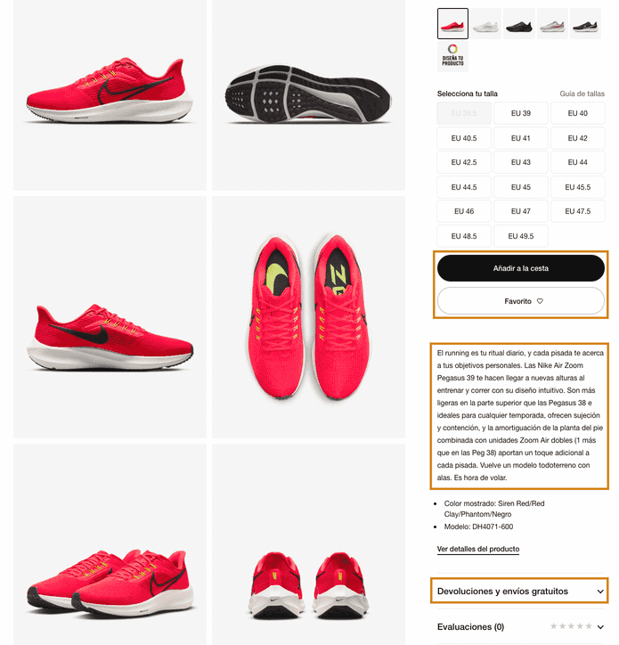619x645 pixels.
Task: Choose size EU 49.5
Action: [x=521, y=236]
